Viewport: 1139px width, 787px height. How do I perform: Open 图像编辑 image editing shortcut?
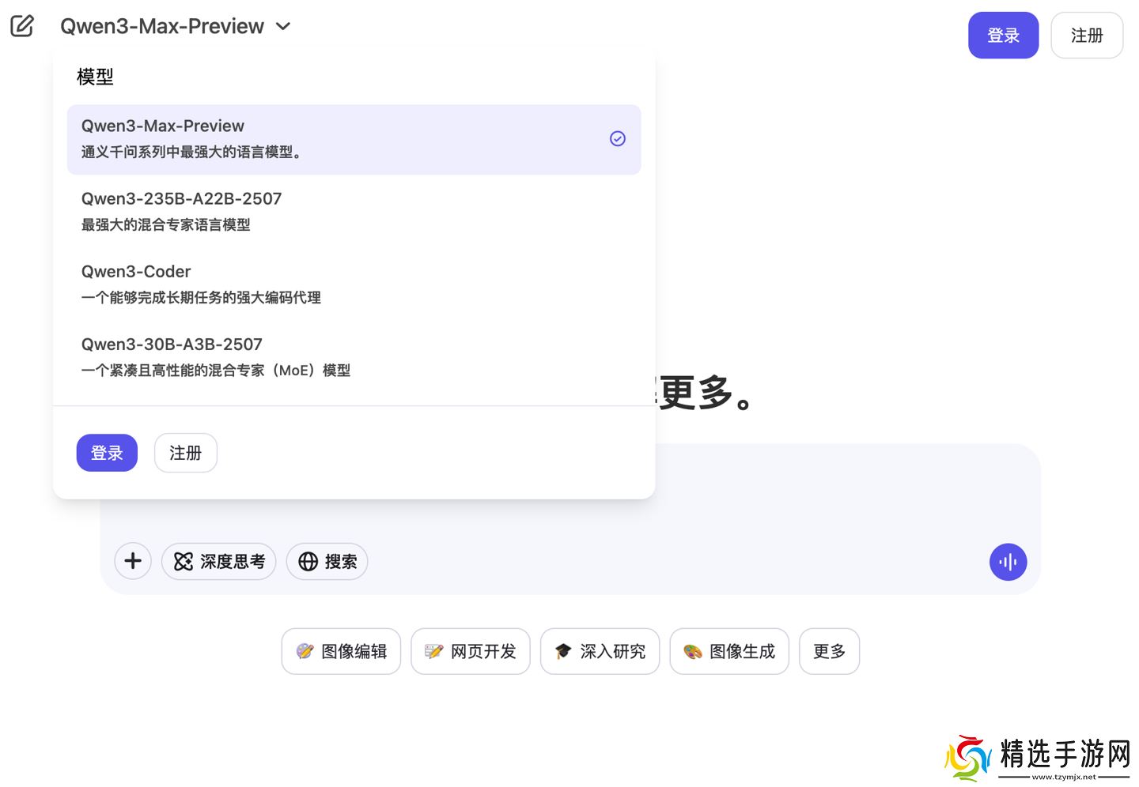click(341, 651)
